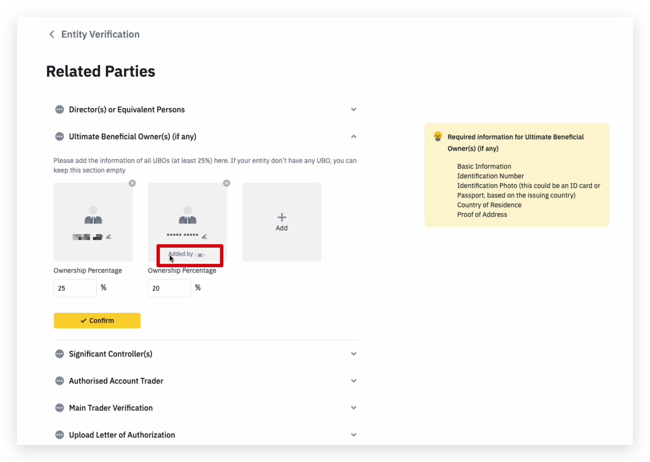650x462 pixels.
Task: Remove the second UBO card with X
Action: 226,183
